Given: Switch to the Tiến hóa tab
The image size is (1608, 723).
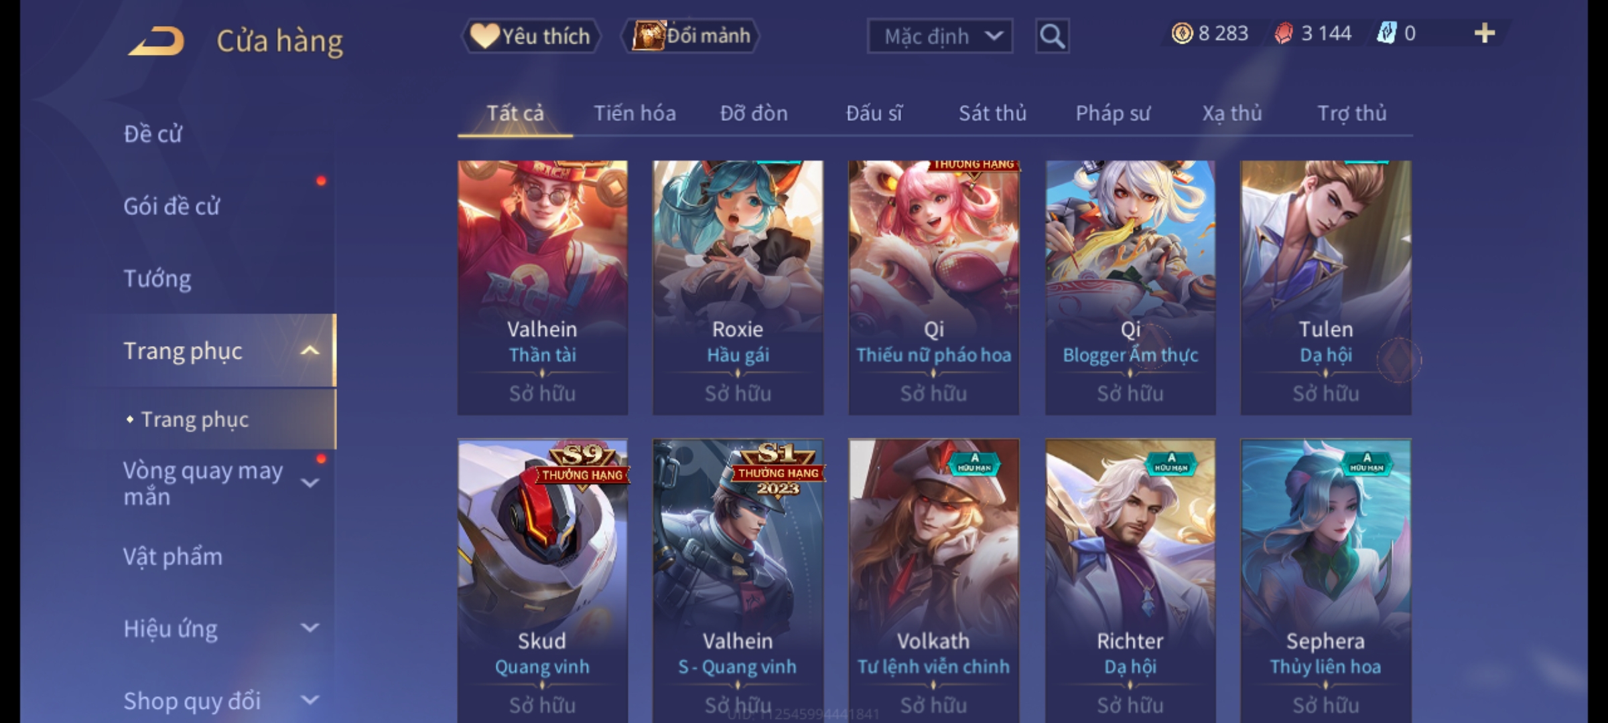Looking at the screenshot, I should point(634,113).
